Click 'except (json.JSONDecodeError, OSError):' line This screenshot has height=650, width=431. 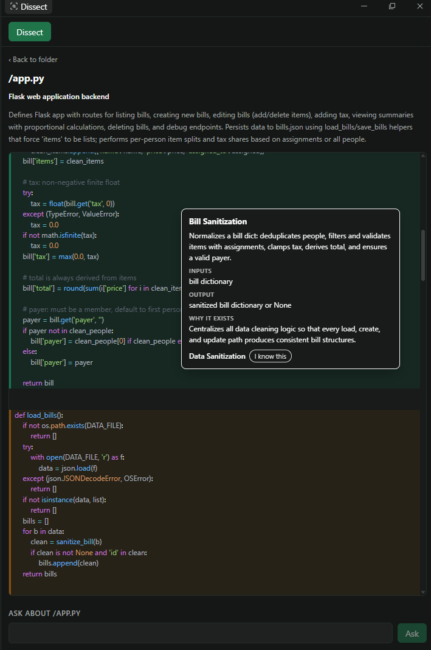tap(88, 479)
